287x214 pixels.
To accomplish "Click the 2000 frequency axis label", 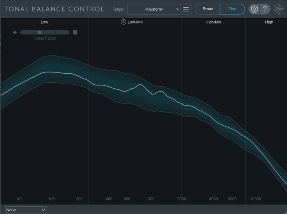I will pyautogui.click(x=182, y=199).
